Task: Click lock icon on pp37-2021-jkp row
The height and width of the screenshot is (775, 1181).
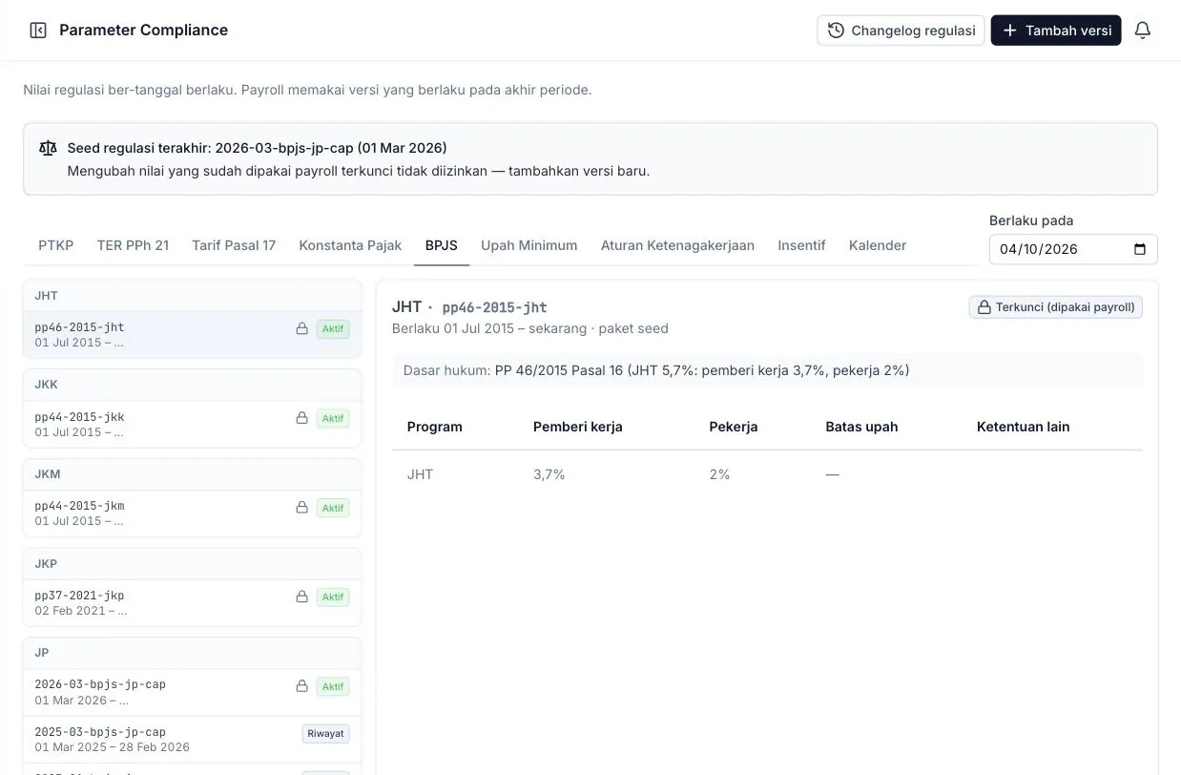Action: pyautogui.click(x=301, y=597)
